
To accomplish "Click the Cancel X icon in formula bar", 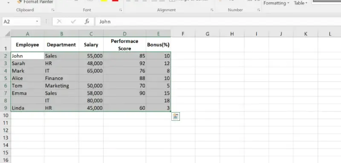I will pos(59,21).
